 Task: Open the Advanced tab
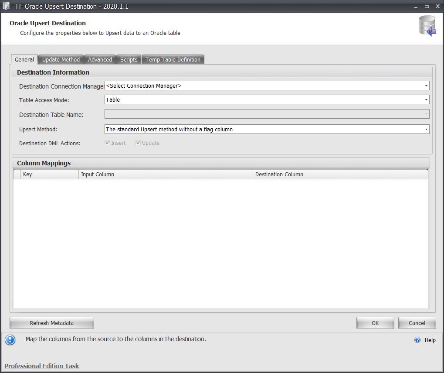pos(100,59)
